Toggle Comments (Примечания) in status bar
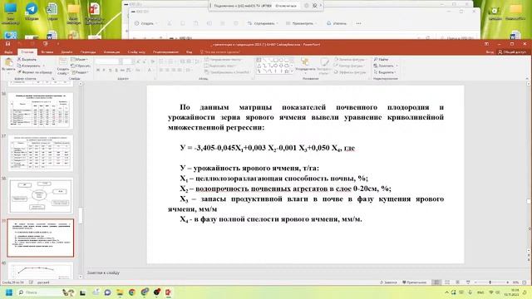532x299 pixels. click(x=415, y=282)
